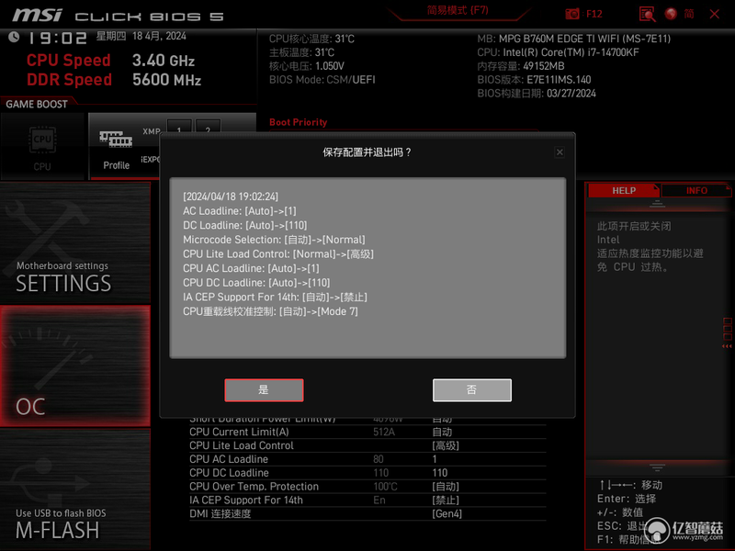Click the CPU核心温度 31°C reading
Viewport: 735px width, 551px height.
coord(311,39)
